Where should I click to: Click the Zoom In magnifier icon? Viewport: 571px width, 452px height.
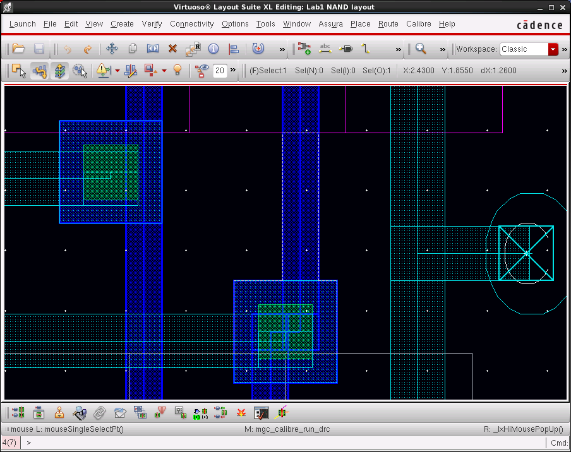[421, 49]
